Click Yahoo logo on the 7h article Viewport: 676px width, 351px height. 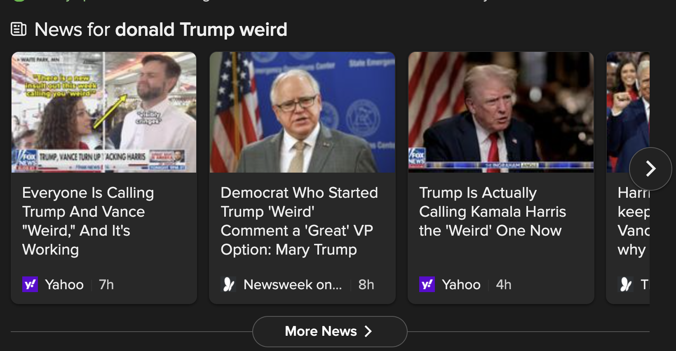coord(30,284)
